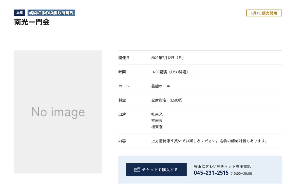
Task: Select the phone number 045-231-2515
Action: (211, 173)
